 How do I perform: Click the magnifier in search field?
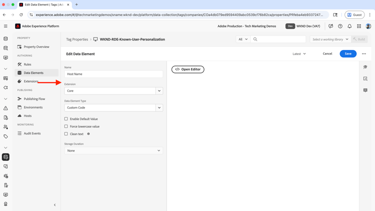[255, 39]
